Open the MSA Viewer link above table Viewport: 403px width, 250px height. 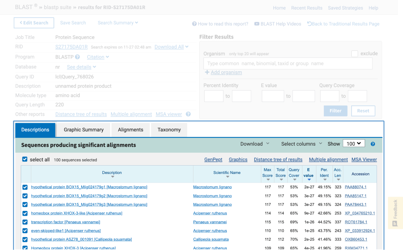point(364,159)
